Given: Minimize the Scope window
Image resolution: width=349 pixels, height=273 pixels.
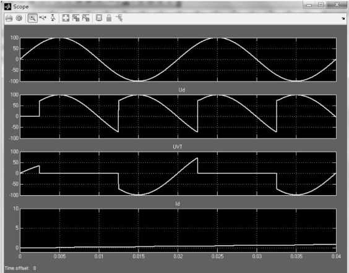Looking at the screenshot, I should pyautogui.click(x=309, y=5).
